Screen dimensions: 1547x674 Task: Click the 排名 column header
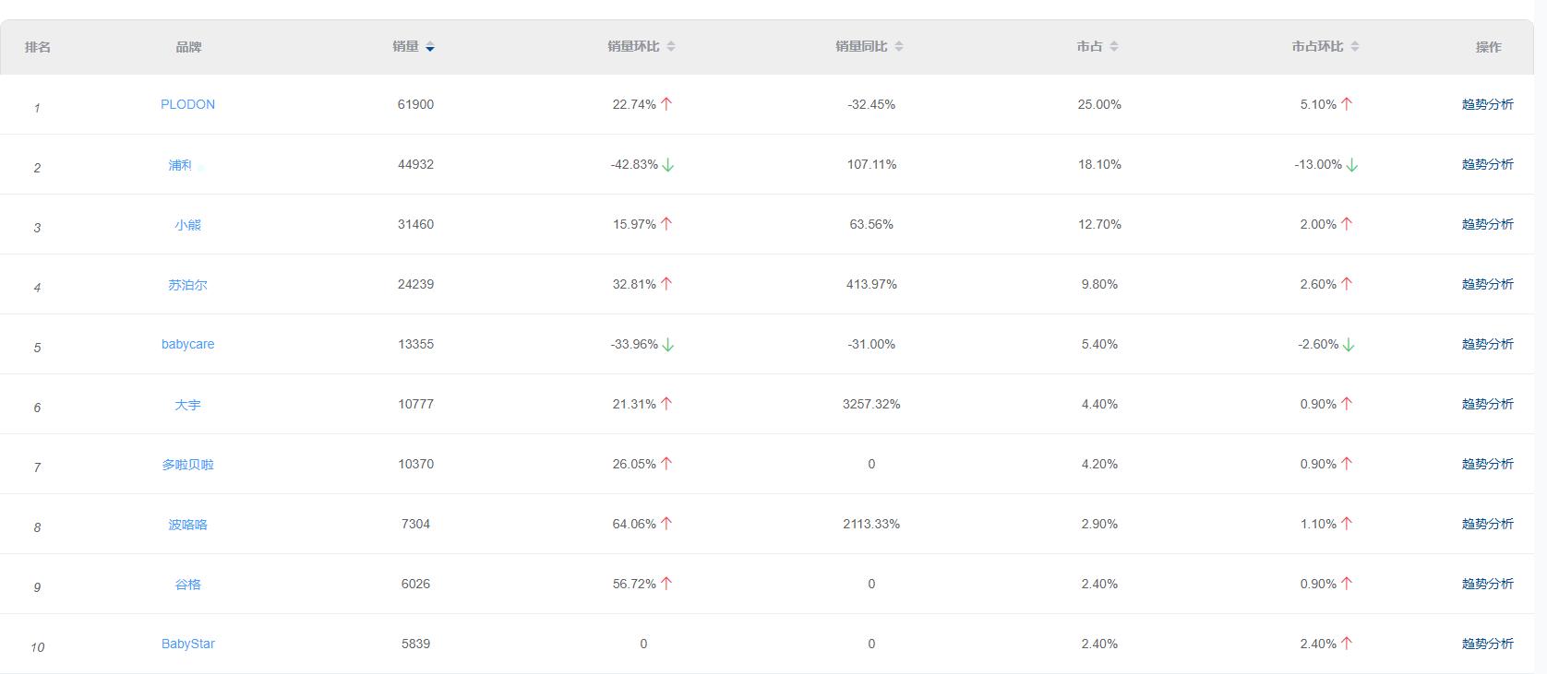pyautogui.click(x=38, y=47)
